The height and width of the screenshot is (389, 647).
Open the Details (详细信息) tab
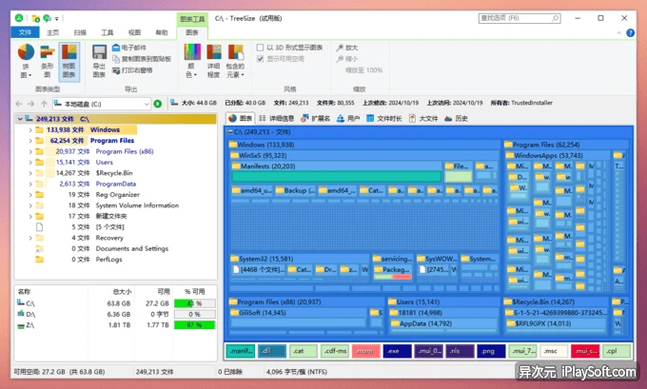point(276,118)
